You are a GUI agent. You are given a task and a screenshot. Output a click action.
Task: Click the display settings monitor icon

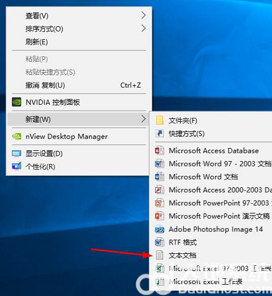(x=17, y=154)
